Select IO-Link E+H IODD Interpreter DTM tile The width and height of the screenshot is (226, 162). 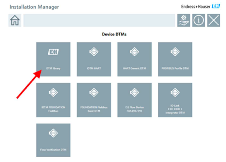(x=175, y=100)
